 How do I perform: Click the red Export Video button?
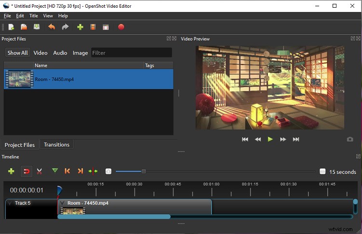coord(121,27)
